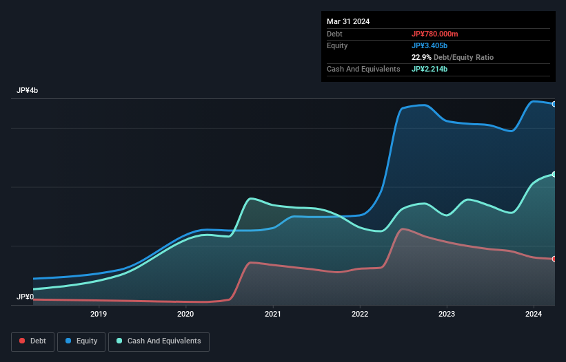The height and width of the screenshot is (362, 566).
Task: Click the 2019 x-axis label
Action: [x=99, y=314]
